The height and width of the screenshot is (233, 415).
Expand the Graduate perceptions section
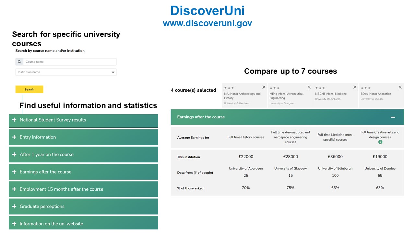83,206
